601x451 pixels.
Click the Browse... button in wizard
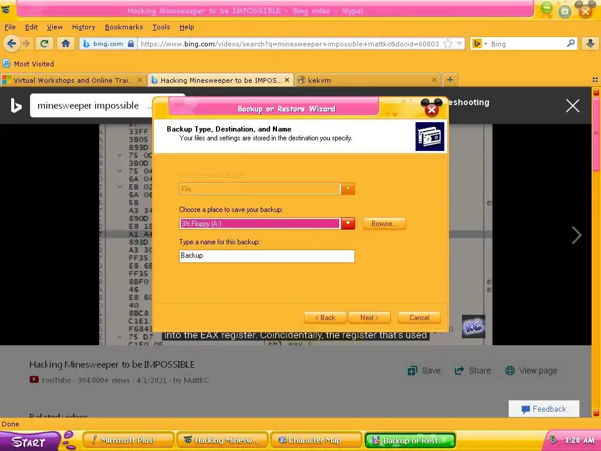click(384, 224)
